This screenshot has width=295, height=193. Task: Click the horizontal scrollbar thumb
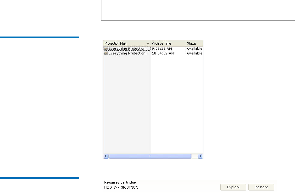tap(150, 156)
